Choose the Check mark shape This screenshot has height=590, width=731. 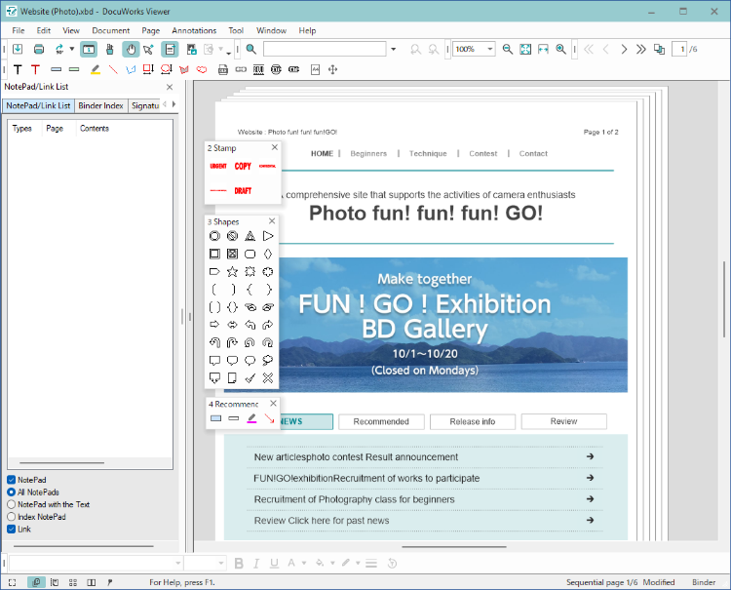(x=250, y=377)
